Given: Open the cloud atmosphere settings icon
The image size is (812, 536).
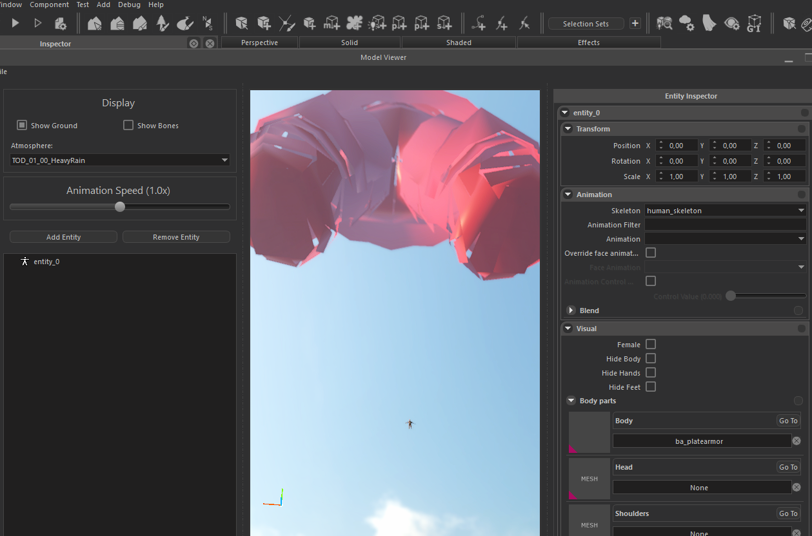Looking at the screenshot, I should click(686, 24).
